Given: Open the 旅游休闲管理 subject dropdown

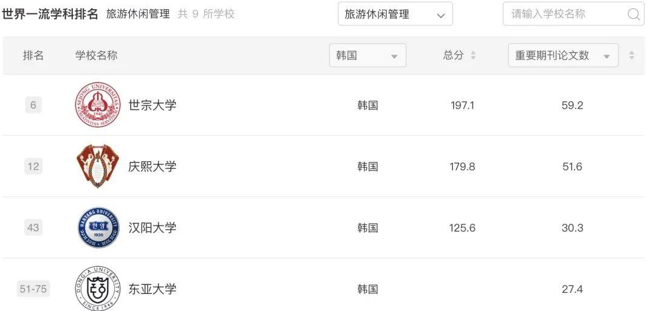Looking at the screenshot, I should click(395, 14).
